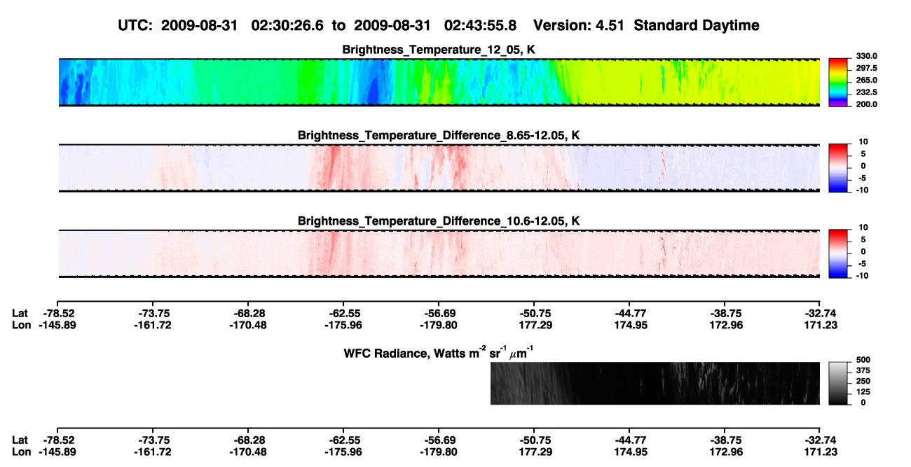
Task: Click the 8.65-12.05 temperature difference image strip
Action: tap(438, 167)
